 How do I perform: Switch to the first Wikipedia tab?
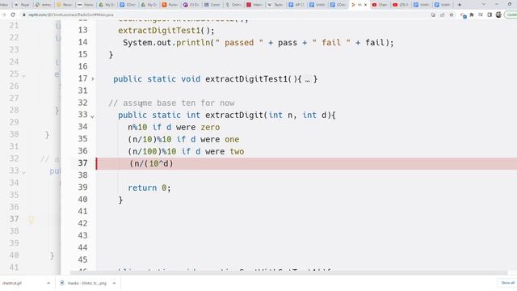(22, 5)
